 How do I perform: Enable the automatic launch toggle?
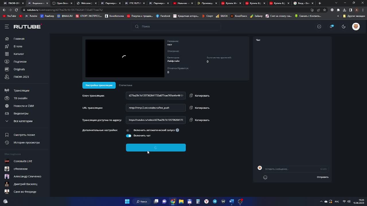coord(128,130)
